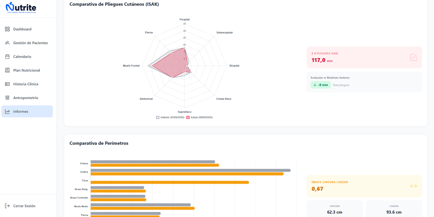Click the checkmark icon in pliegues card
434x217 pixels.
[x=413, y=57]
